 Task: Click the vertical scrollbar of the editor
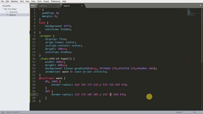tap(202, 35)
